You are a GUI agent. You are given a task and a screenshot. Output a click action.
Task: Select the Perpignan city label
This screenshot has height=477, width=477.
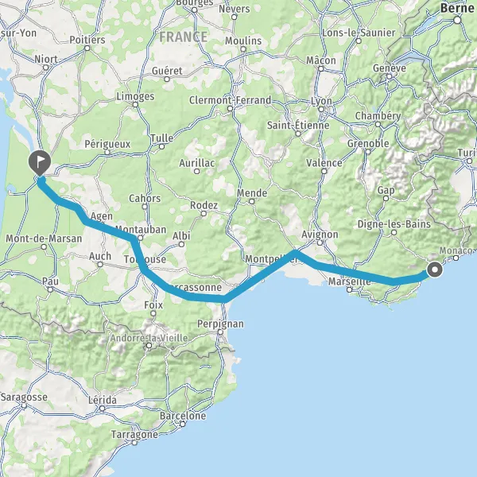(x=220, y=324)
